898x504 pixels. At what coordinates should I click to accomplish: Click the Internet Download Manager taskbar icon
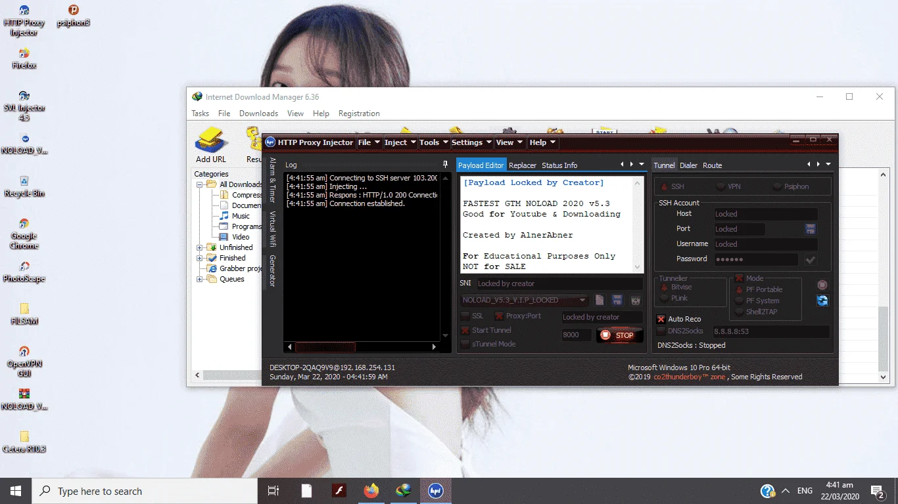(x=403, y=490)
